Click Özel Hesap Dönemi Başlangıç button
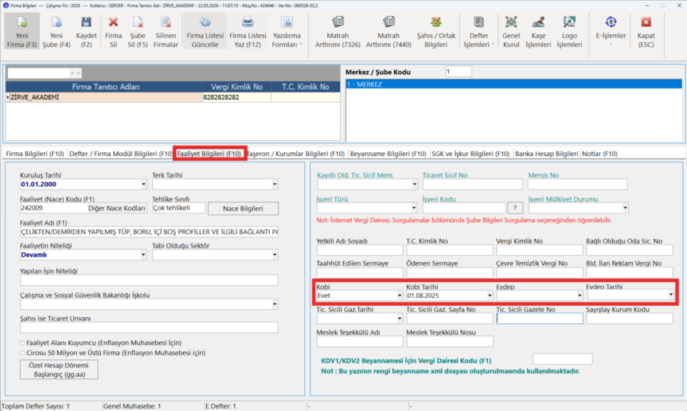Screen dimensions: 687x411 pyautogui.click(x=59, y=370)
